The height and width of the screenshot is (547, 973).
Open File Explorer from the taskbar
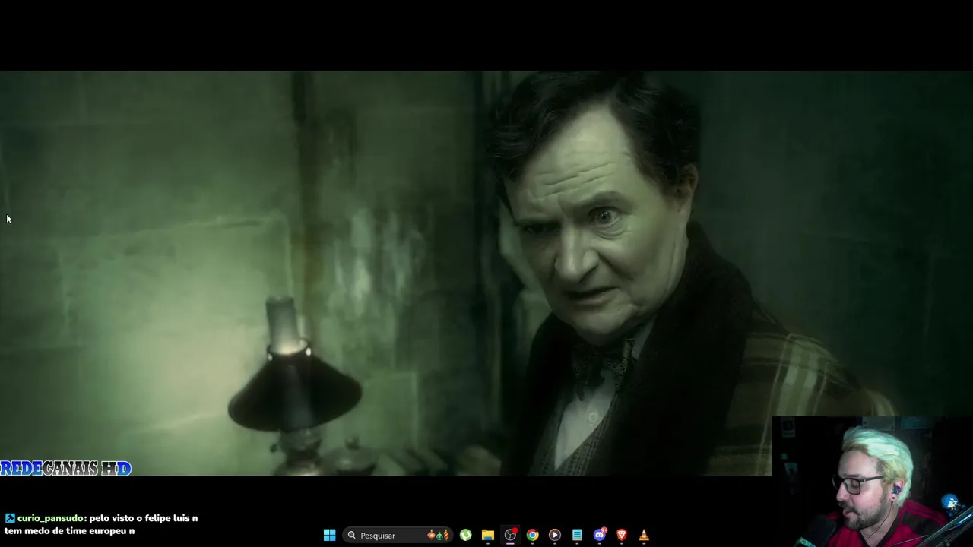tap(488, 536)
